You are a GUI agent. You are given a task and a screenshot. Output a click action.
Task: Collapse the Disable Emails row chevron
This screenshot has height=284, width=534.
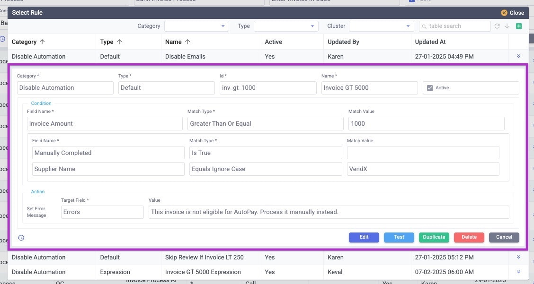click(x=518, y=56)
